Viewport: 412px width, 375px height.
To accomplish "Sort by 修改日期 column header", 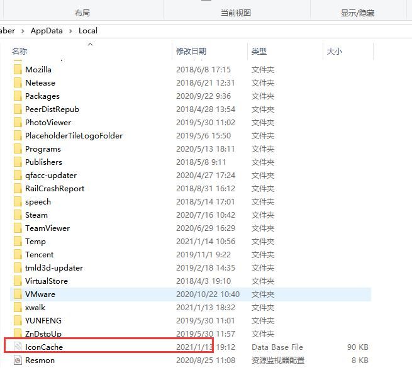I will [191, 52].
